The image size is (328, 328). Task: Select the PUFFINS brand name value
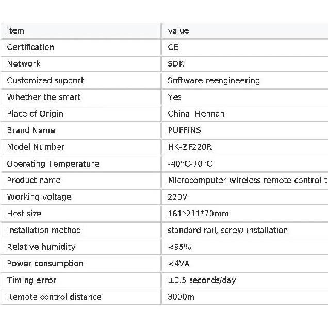(184, 130)
